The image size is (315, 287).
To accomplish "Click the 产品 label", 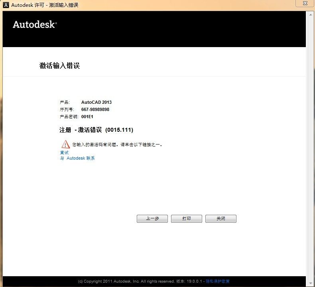I will tap(65, 102).
